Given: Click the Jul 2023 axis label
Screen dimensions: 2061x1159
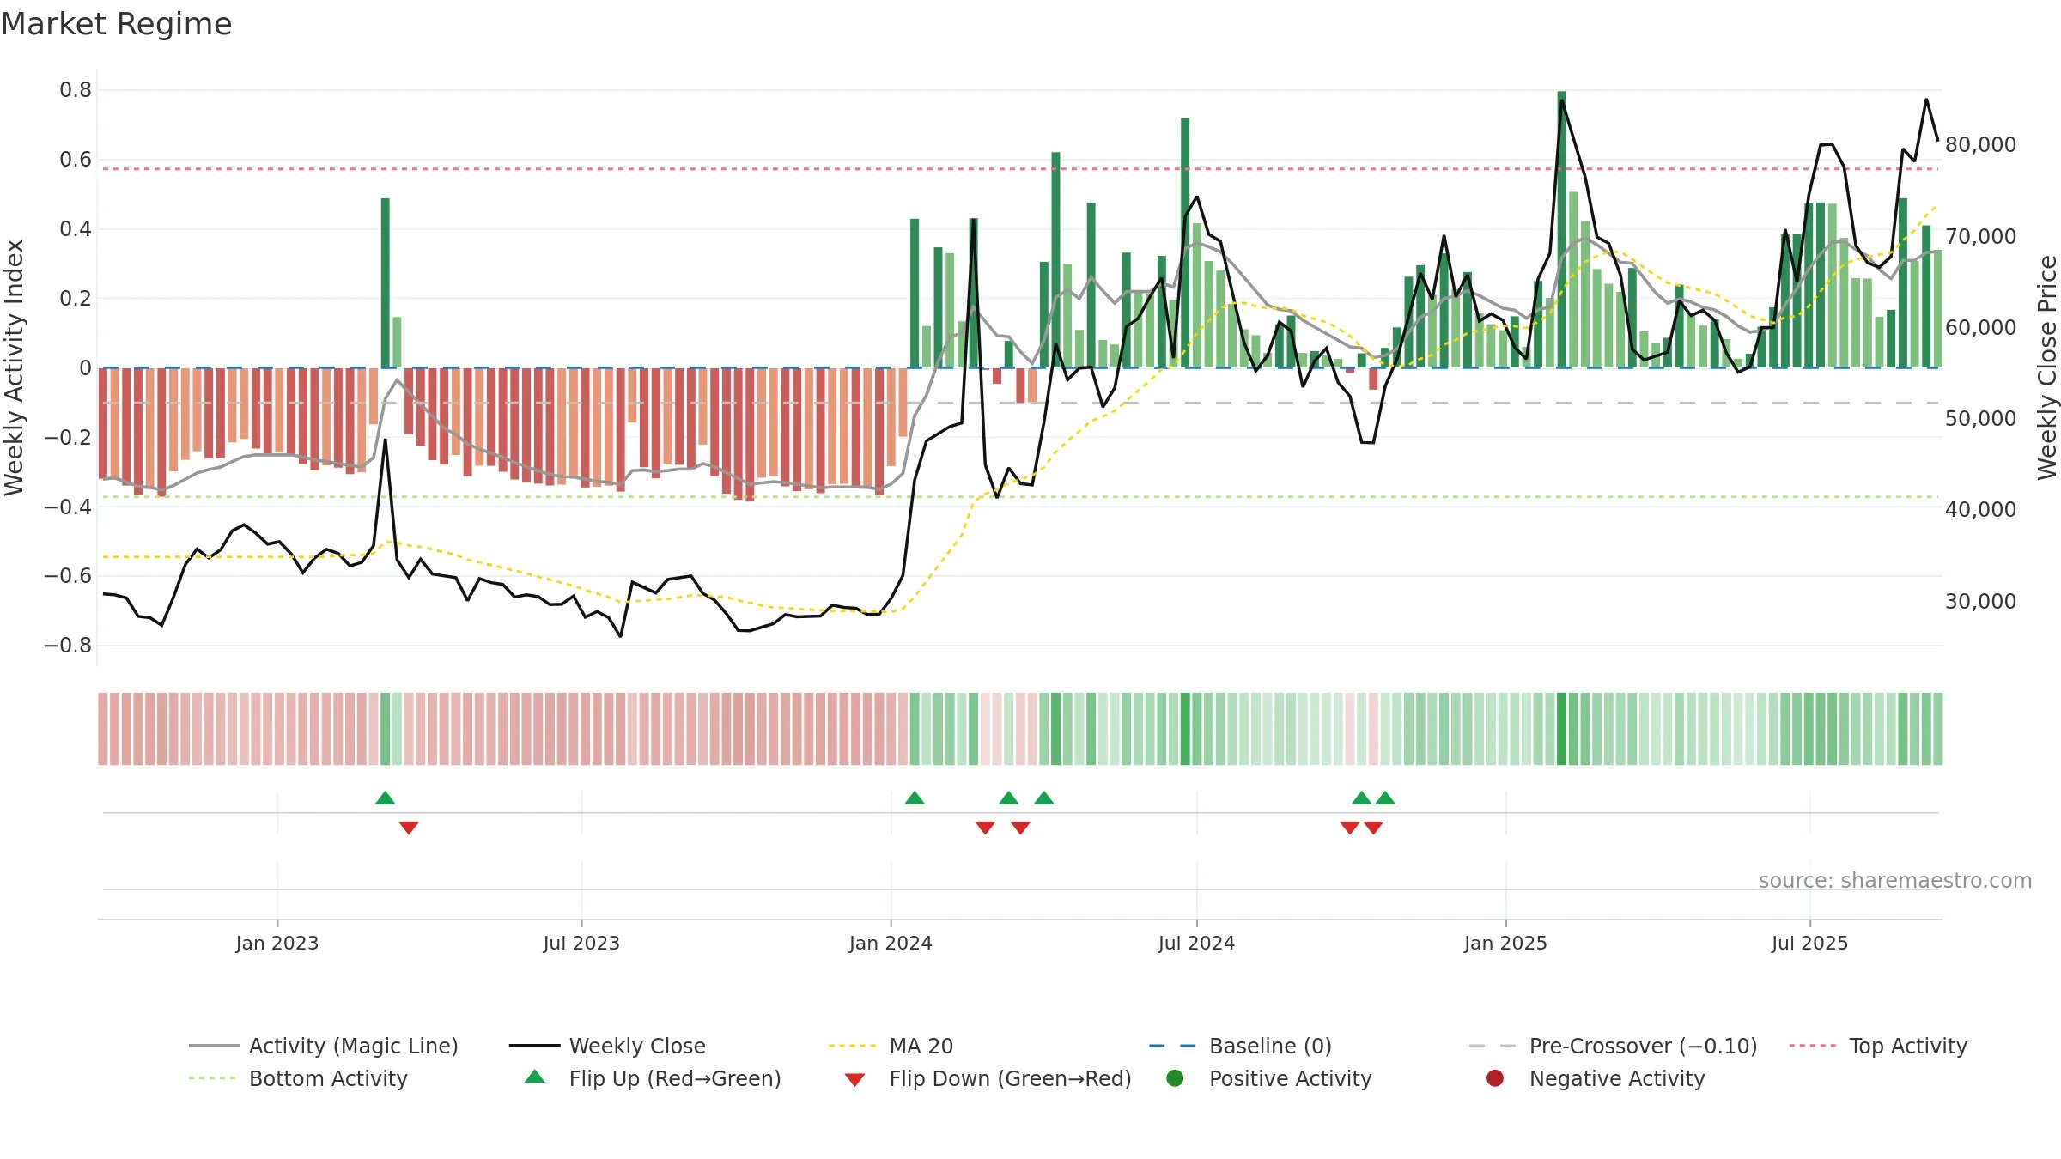Looking at the screenshot, I should (581, 943).
